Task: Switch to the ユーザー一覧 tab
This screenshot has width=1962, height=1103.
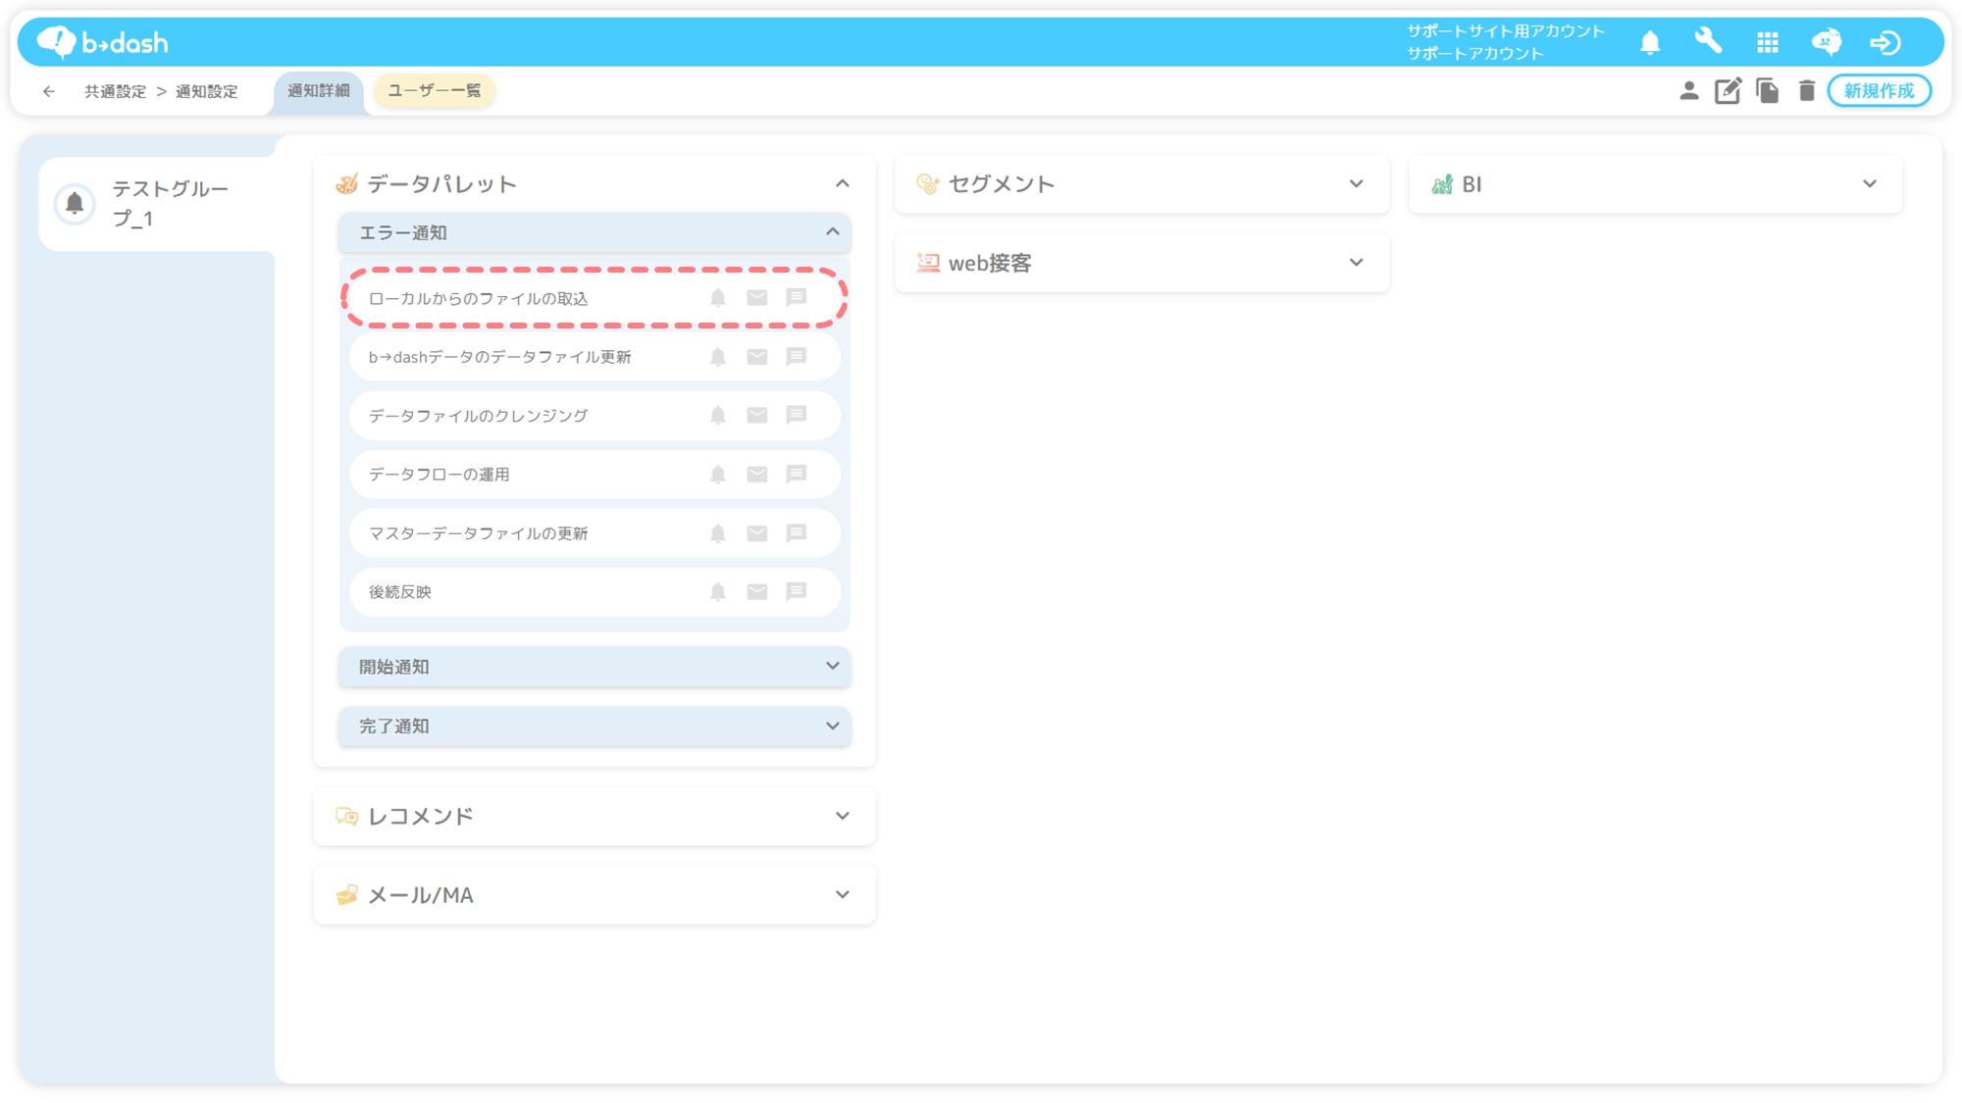Action: coord(435,90)
